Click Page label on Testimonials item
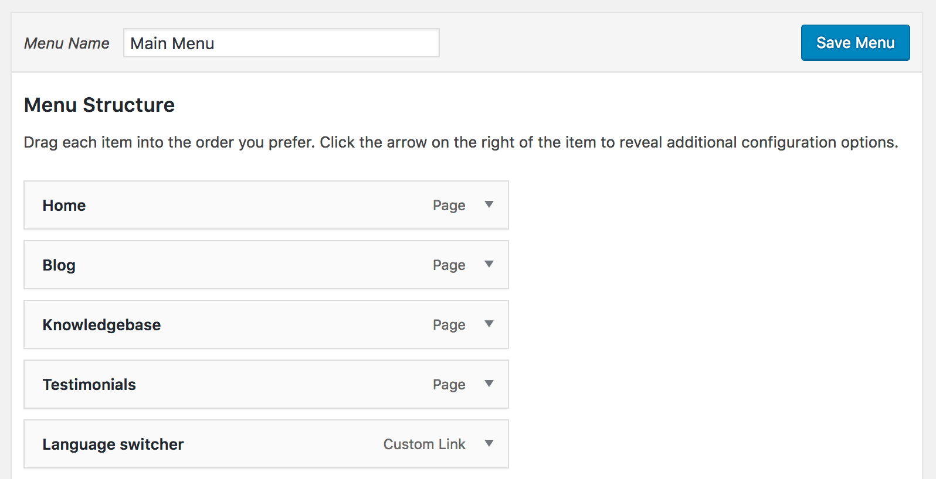The height and width of the screenshot is (479, 936). pos(449,385)
